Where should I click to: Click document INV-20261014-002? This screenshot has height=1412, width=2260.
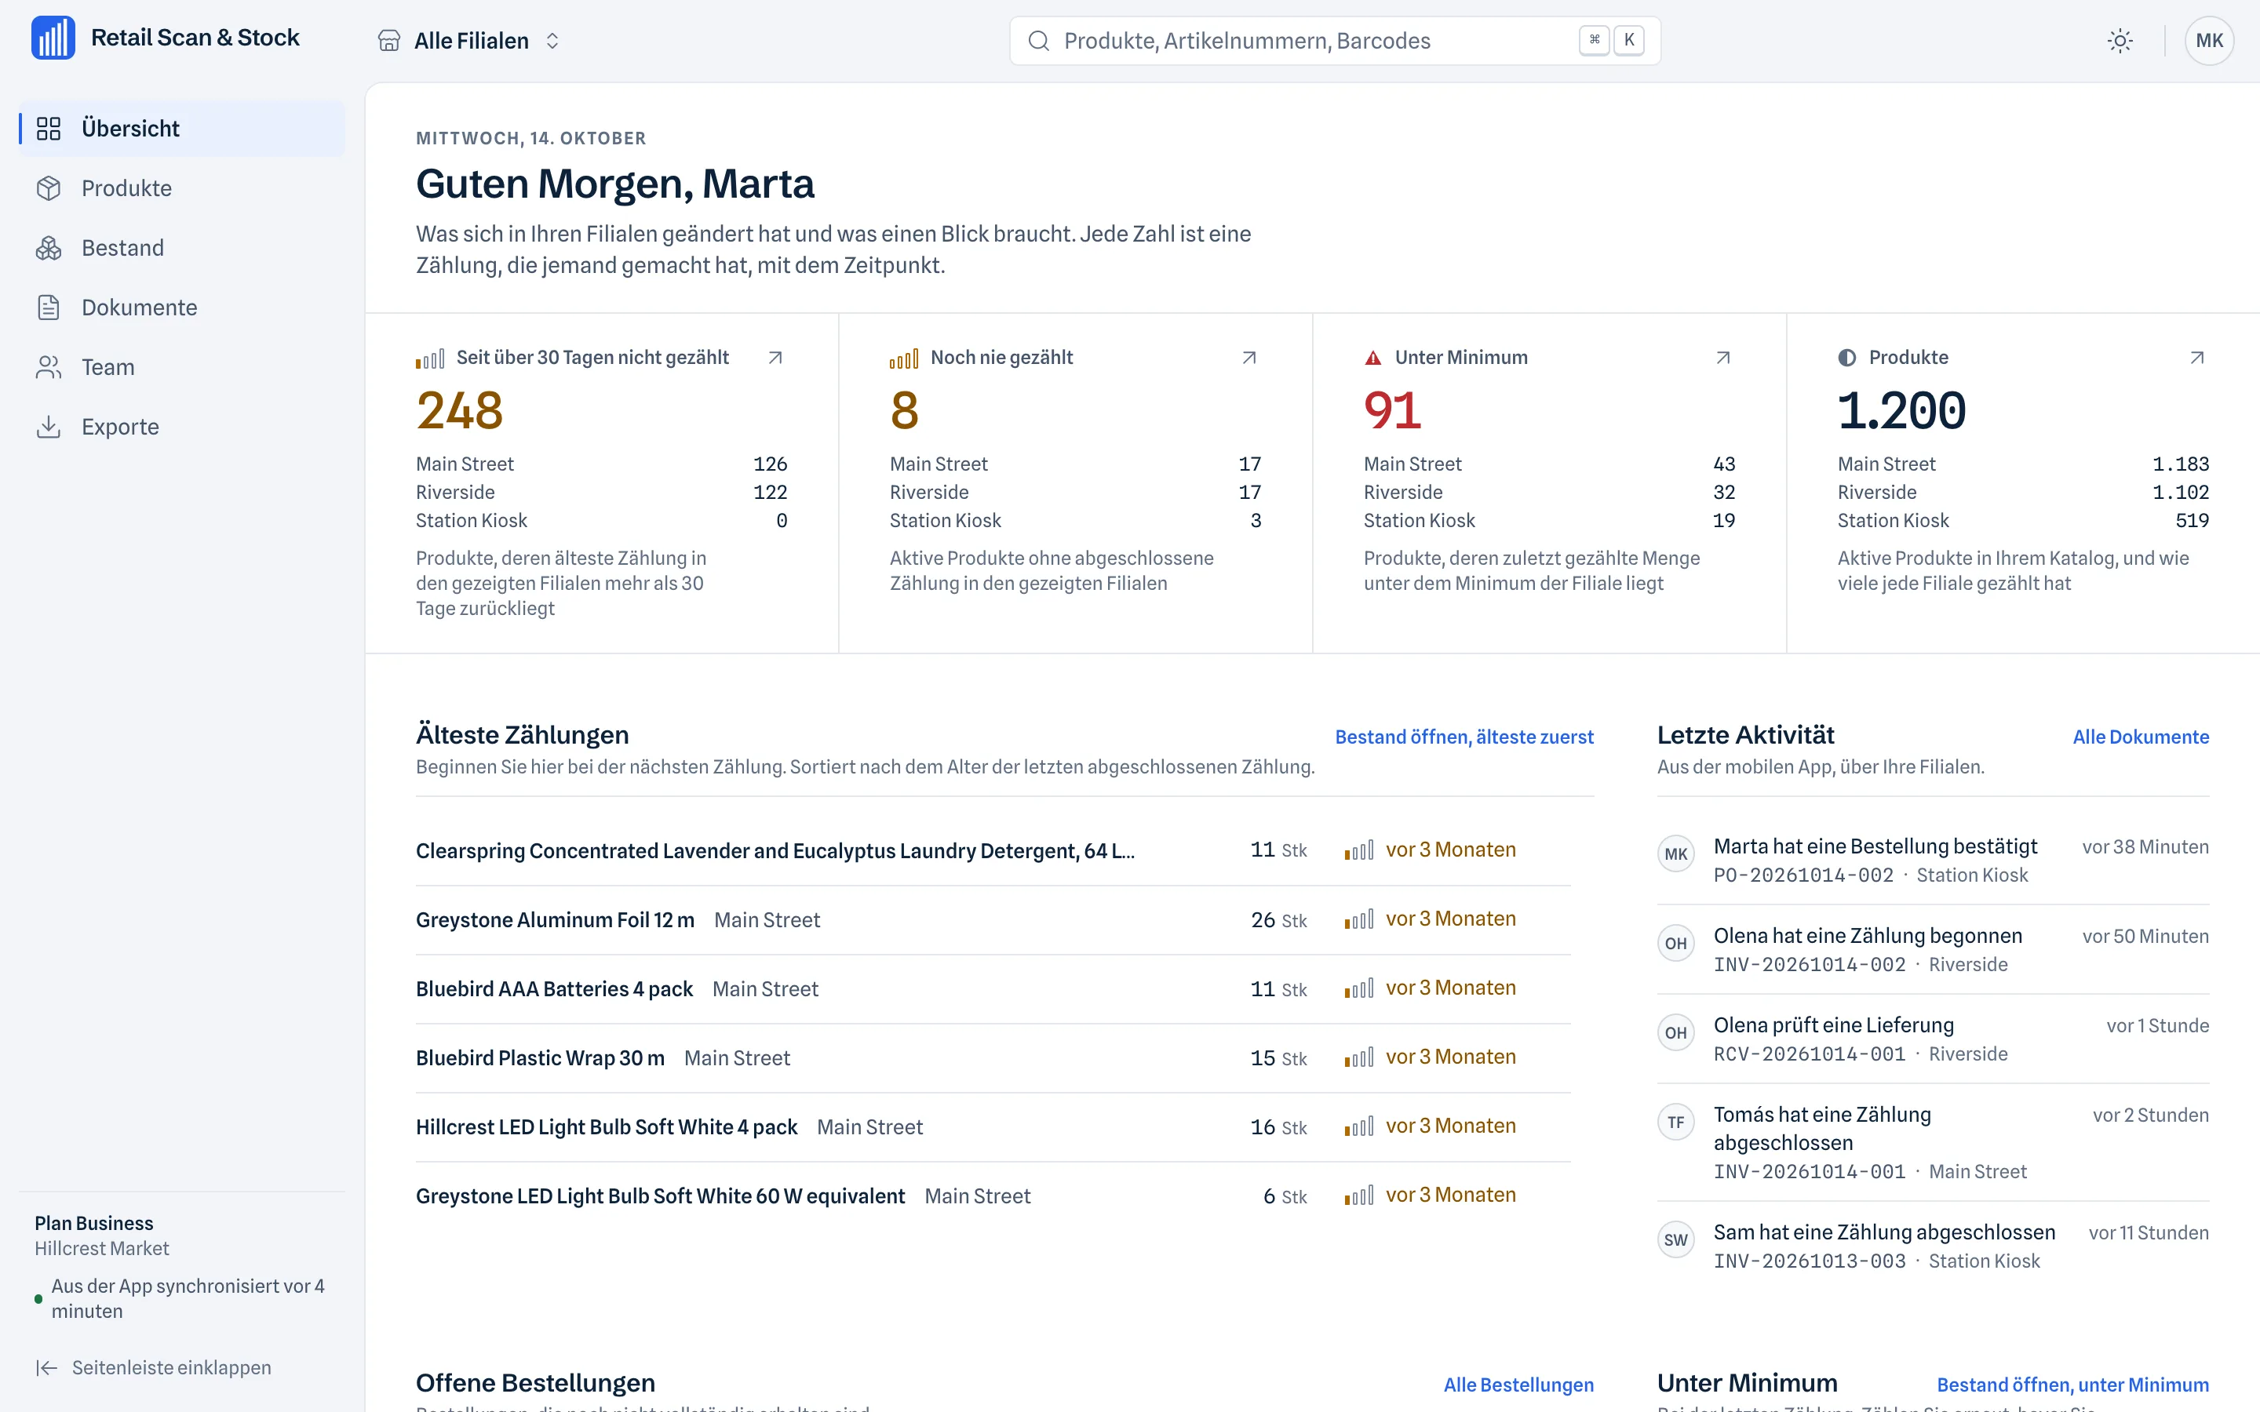1809,966
